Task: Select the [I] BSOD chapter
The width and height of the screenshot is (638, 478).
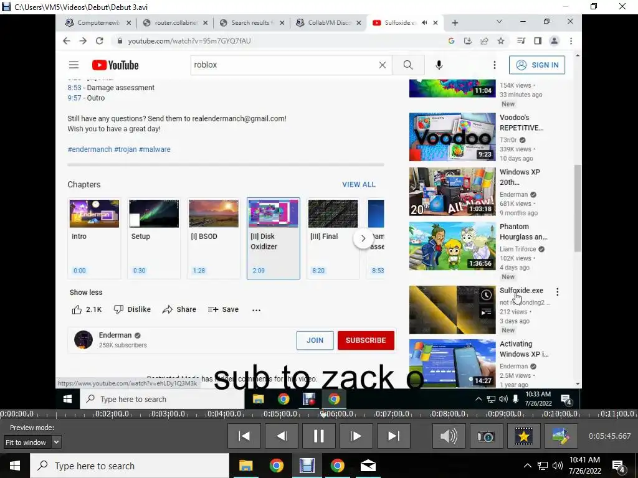Action: tap(214, 238)
